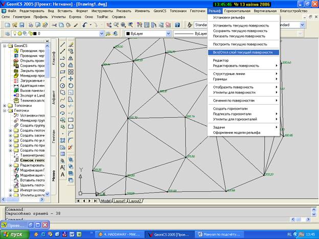This screenshot has height=239, width=319.
Task: Select the Rotate modify tool
Action: coord(71,86)
